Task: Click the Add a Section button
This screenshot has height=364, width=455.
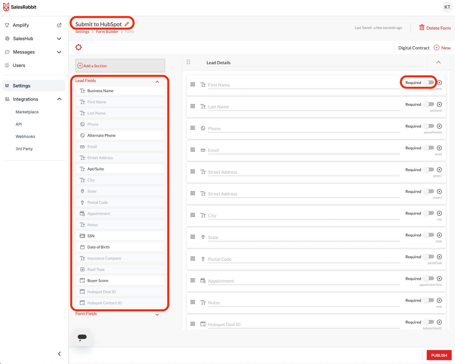Action: pyautogui.click(x=120, y=66)
